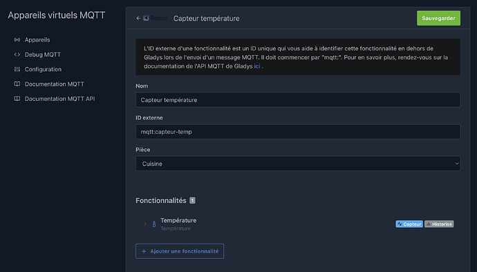Focus the ID externe input field
This screenshot has width=477, height=272.
pos(298,132)
